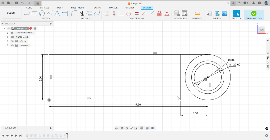270x140 pixels.
Task: Click the Configure model icon
Action: [177, 13]
